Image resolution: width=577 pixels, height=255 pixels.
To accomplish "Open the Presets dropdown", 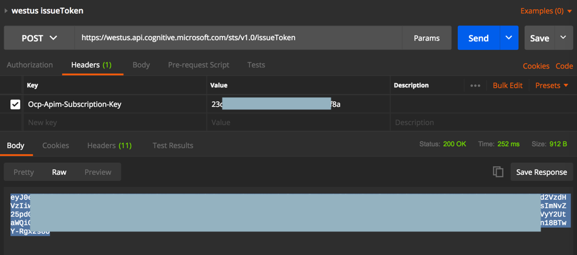I will tap(551, 86).
